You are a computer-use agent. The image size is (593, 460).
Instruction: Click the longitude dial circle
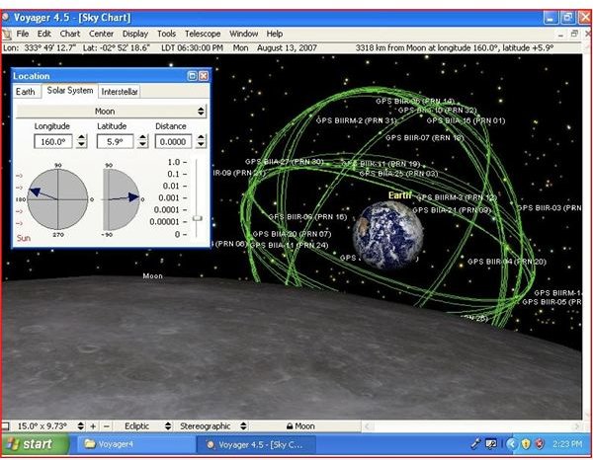coord(57,199)
